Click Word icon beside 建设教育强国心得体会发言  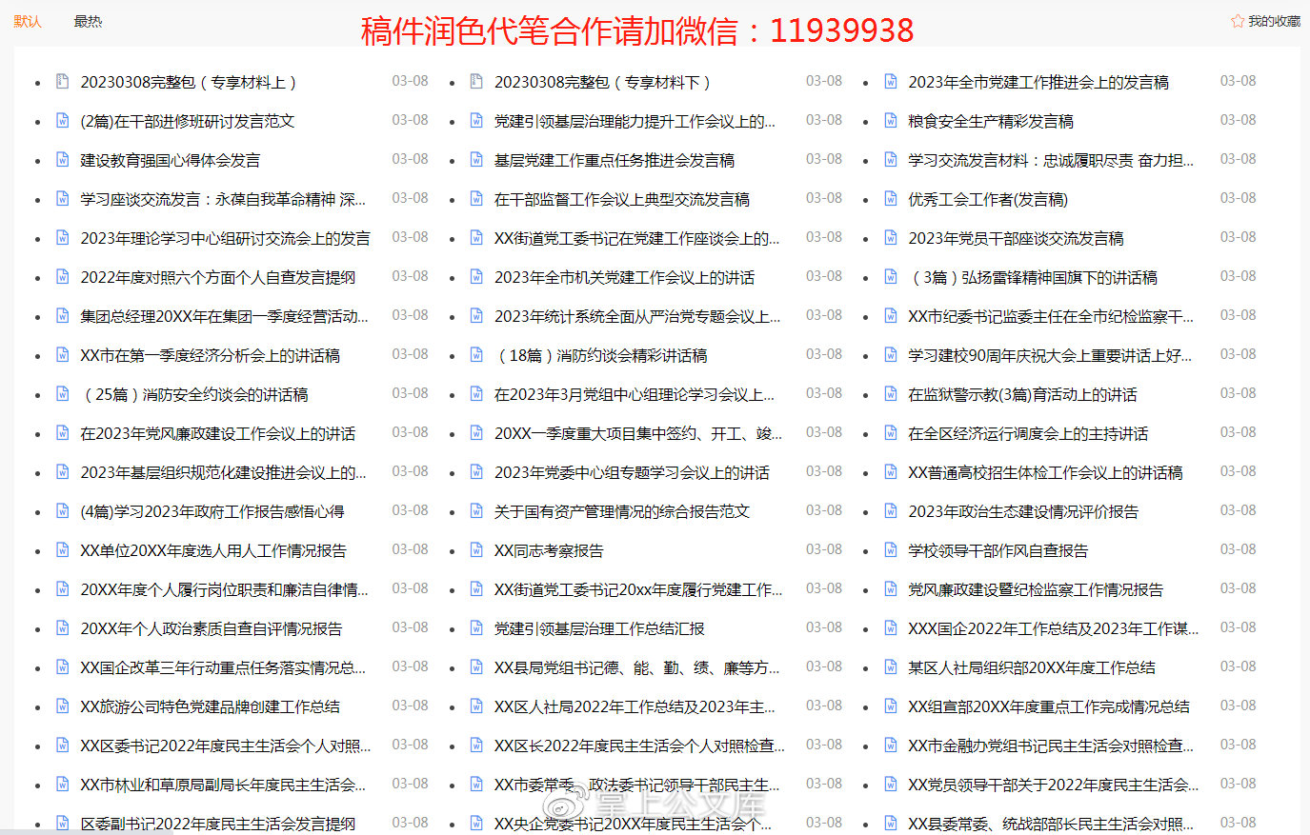click(x=62, y=160)
